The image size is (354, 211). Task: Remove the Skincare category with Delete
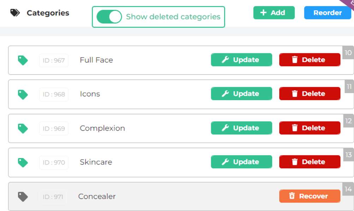(x=310, y=162)
